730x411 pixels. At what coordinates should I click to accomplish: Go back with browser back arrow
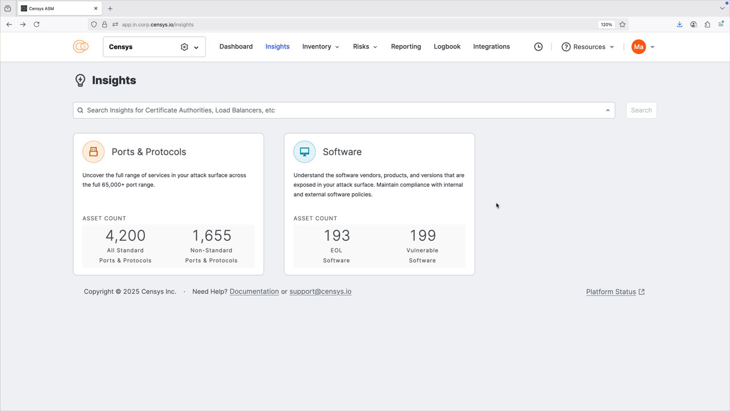9,25
